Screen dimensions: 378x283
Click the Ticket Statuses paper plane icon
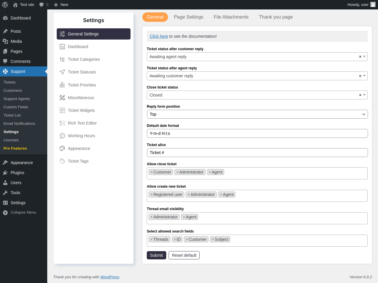[x=62, y=72]
